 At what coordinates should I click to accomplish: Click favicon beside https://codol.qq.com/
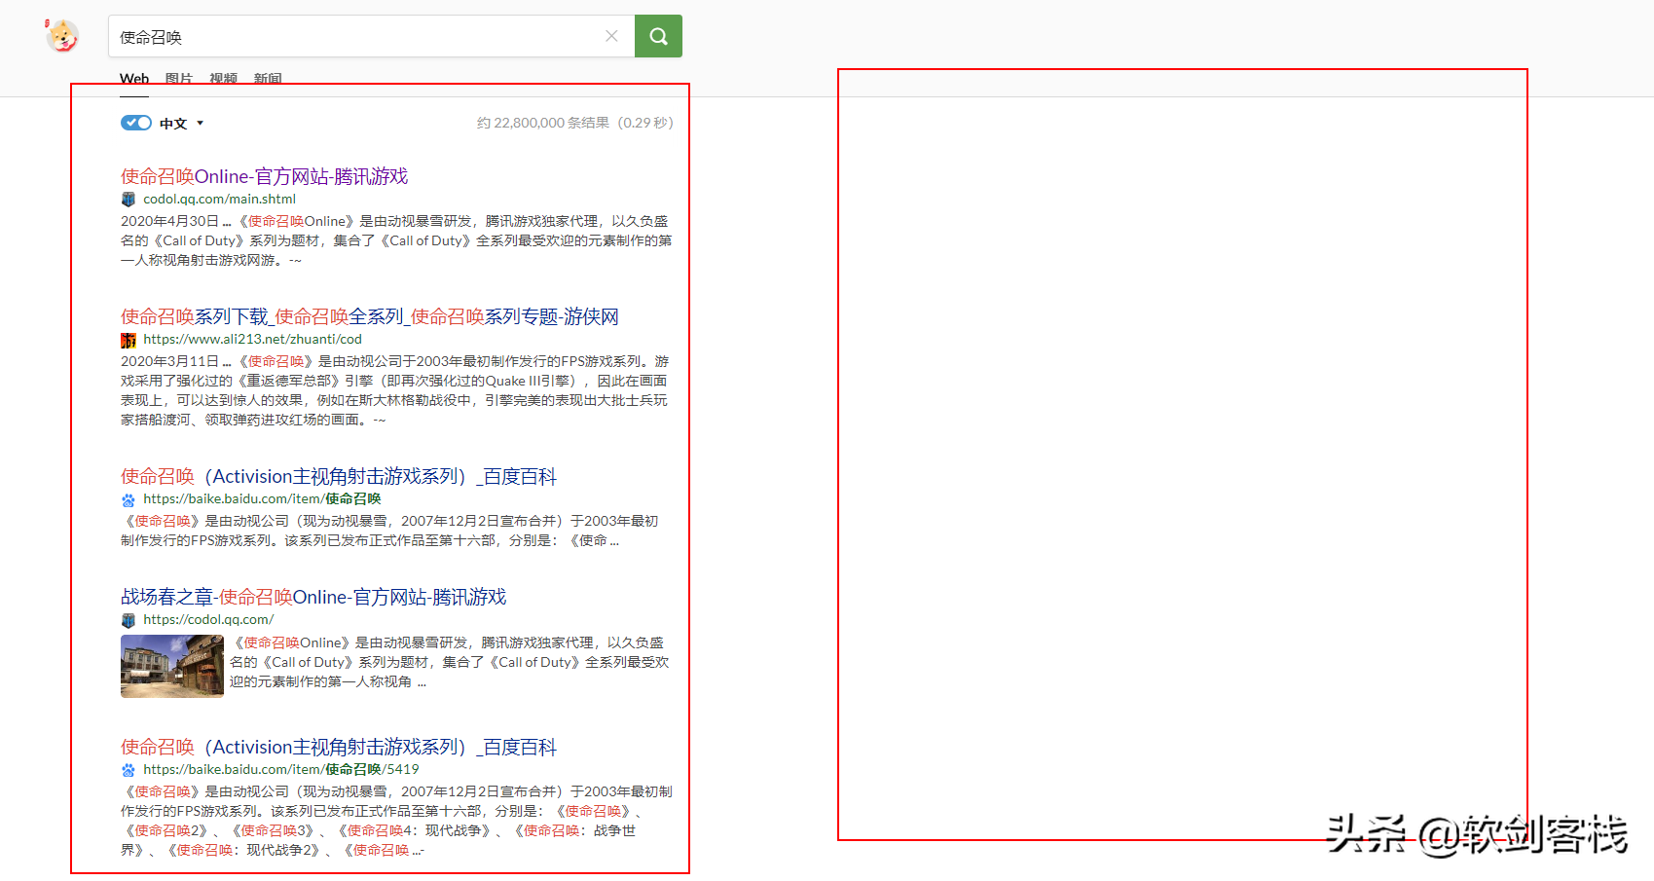[129, 619]
